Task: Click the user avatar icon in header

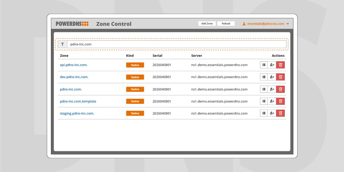Action: (x=244, y=24)
